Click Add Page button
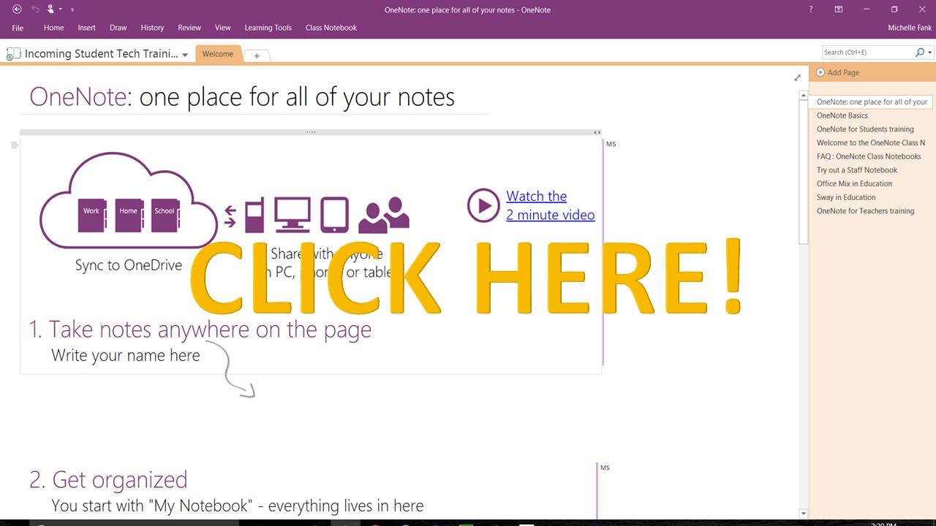The height and width of the screenshot is (526, 936). point(838,72)
